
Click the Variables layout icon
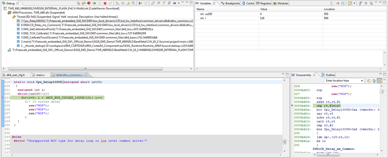(350, 3)
